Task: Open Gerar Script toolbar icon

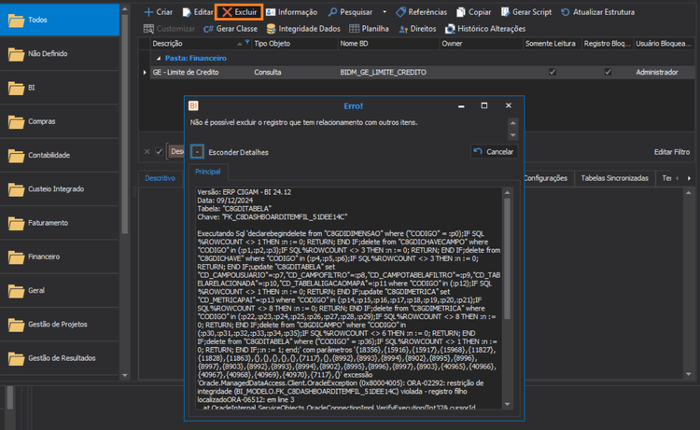Action: [505, 12]
